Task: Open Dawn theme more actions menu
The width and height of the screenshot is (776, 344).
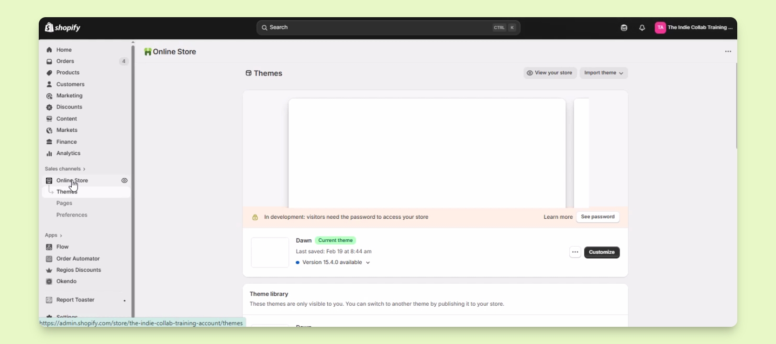Action: pyautogui.click(x=575, y=252)
